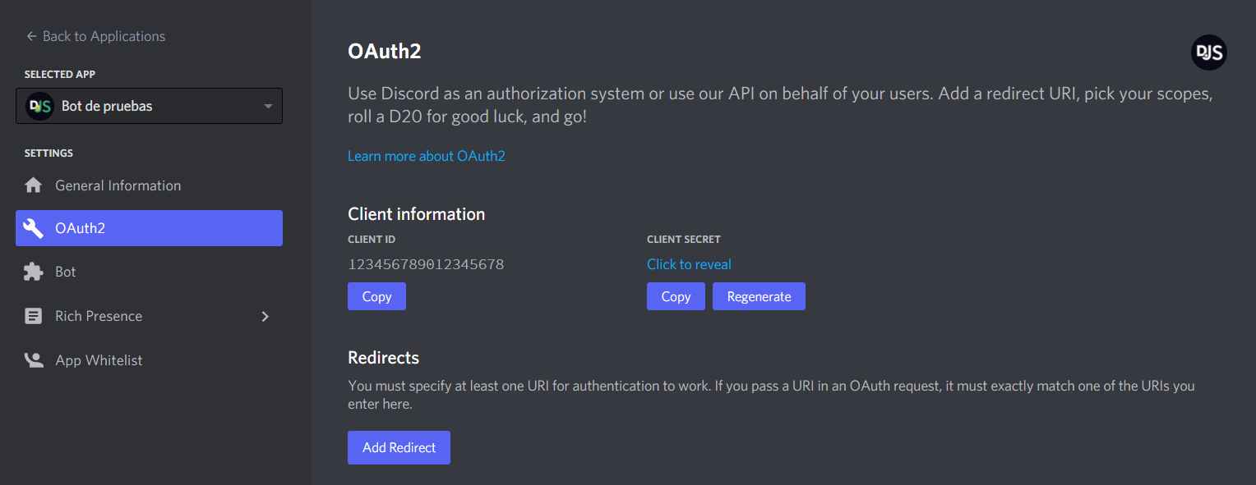Open Learn more about OAuth2
Viewport: 1256px width, 485px height.
[426, 155]
